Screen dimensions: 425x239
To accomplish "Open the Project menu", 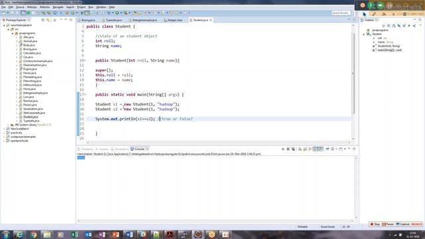I will click(81, 7).
